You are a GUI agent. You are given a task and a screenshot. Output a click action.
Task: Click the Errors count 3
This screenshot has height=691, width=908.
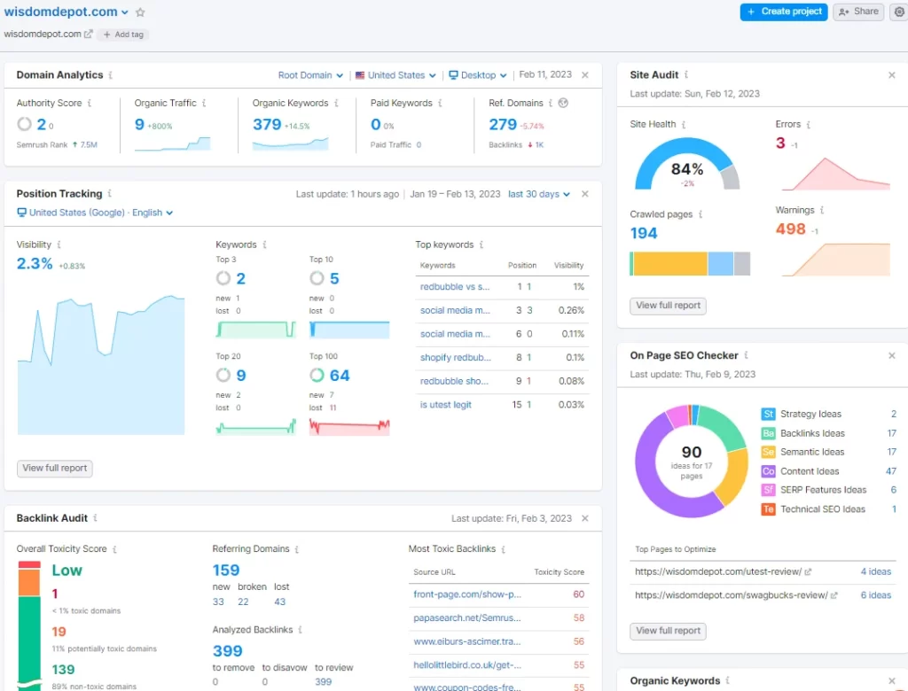tap(780, 143)
